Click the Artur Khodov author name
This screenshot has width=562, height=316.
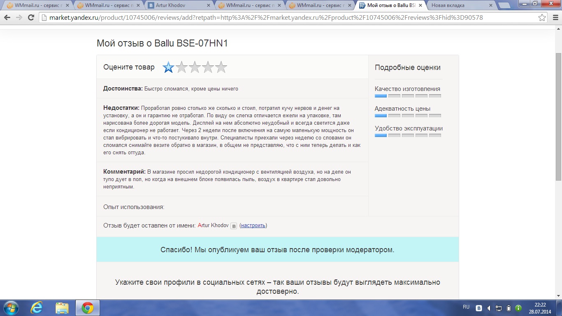point(213,225)
